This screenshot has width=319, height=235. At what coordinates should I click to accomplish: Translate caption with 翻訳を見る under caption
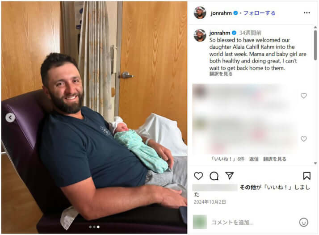click(x=221, y=74)
